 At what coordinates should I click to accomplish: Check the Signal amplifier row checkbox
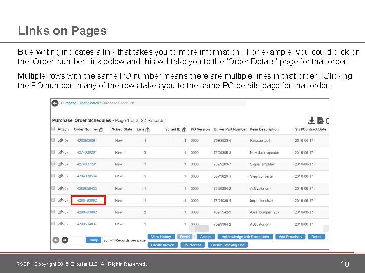point(53,164)
